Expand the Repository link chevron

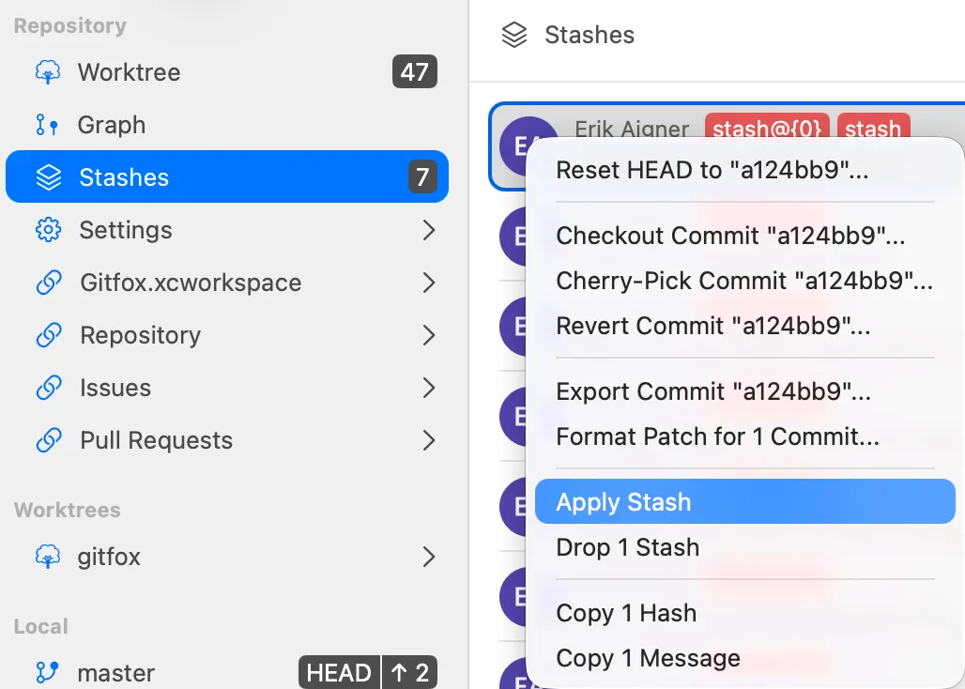[x=429, y=335]
